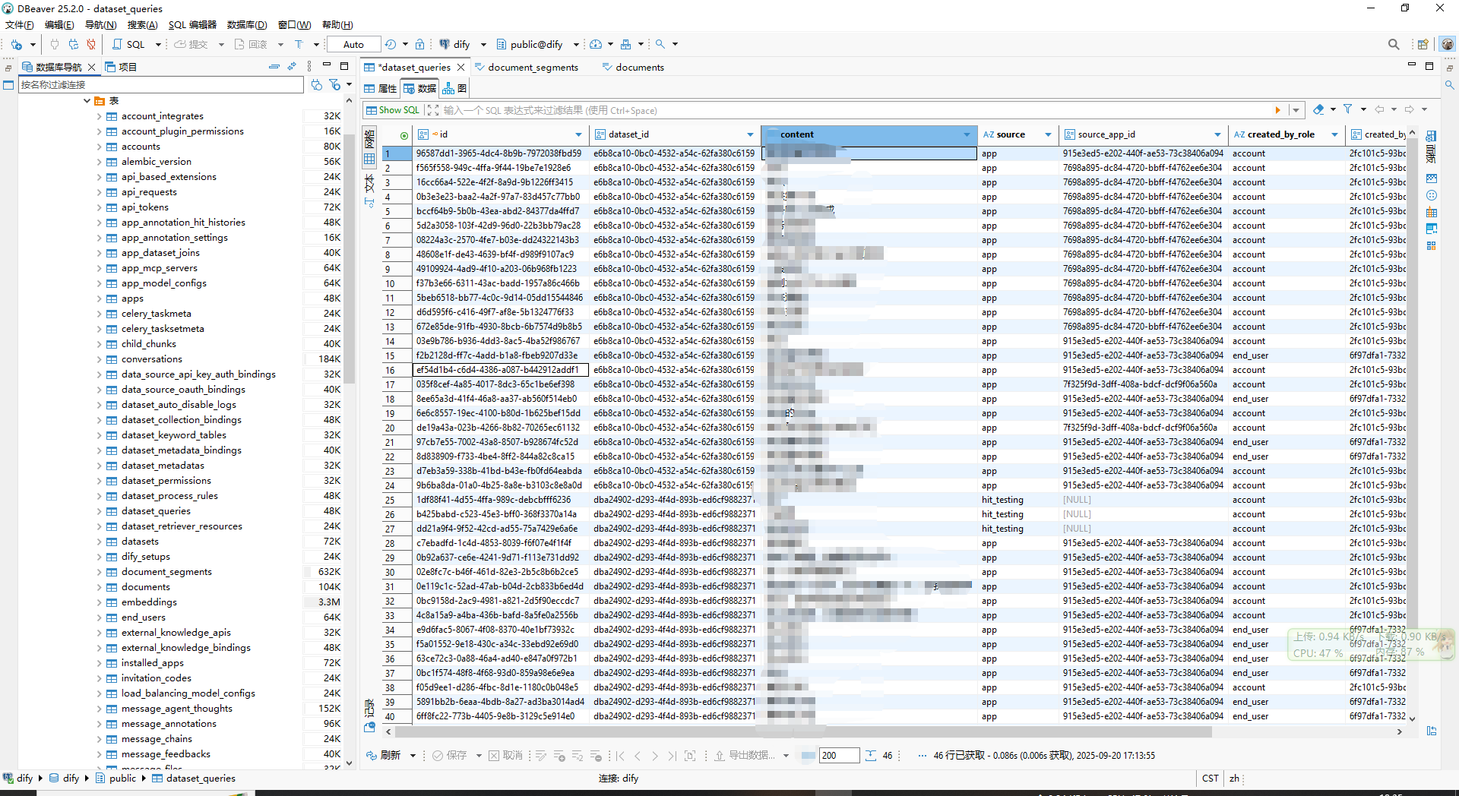Expand the documents table in the sidebar

tap(100, 586)
